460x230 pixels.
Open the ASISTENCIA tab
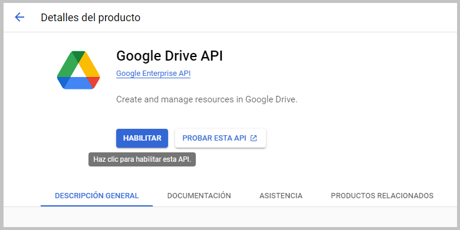[281, 196]
